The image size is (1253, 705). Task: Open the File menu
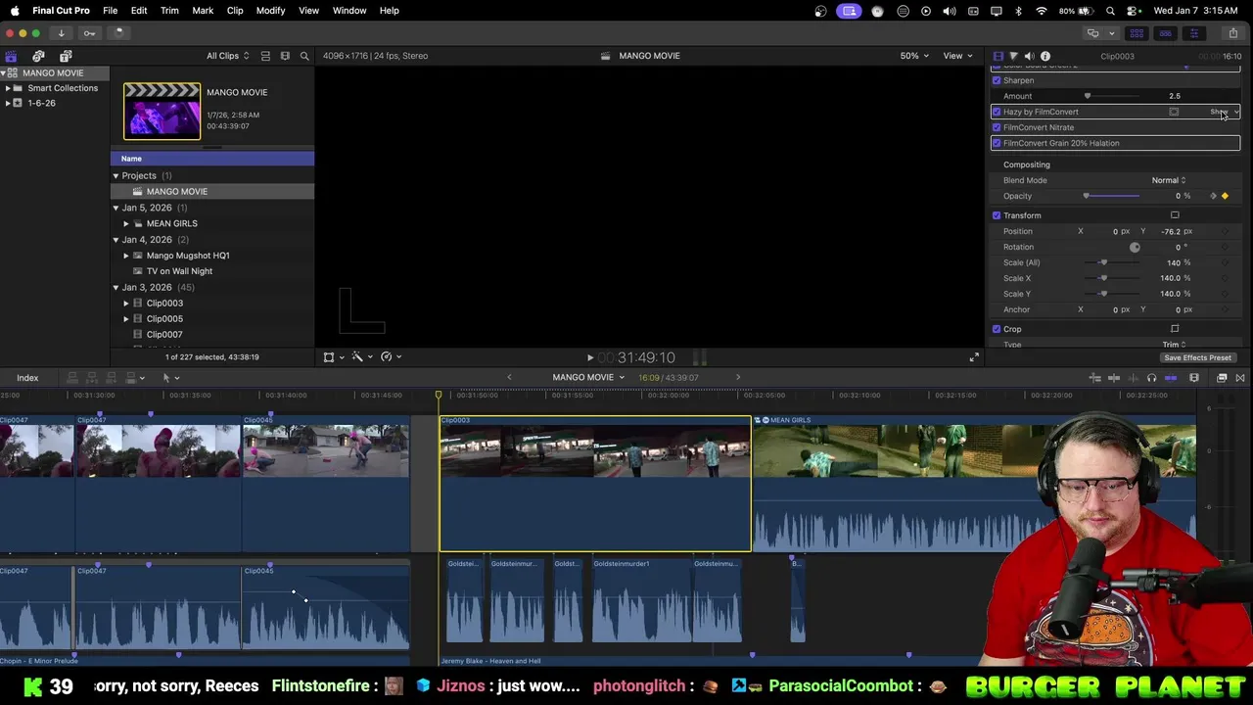pyautogui.click(x=111, y=11)
